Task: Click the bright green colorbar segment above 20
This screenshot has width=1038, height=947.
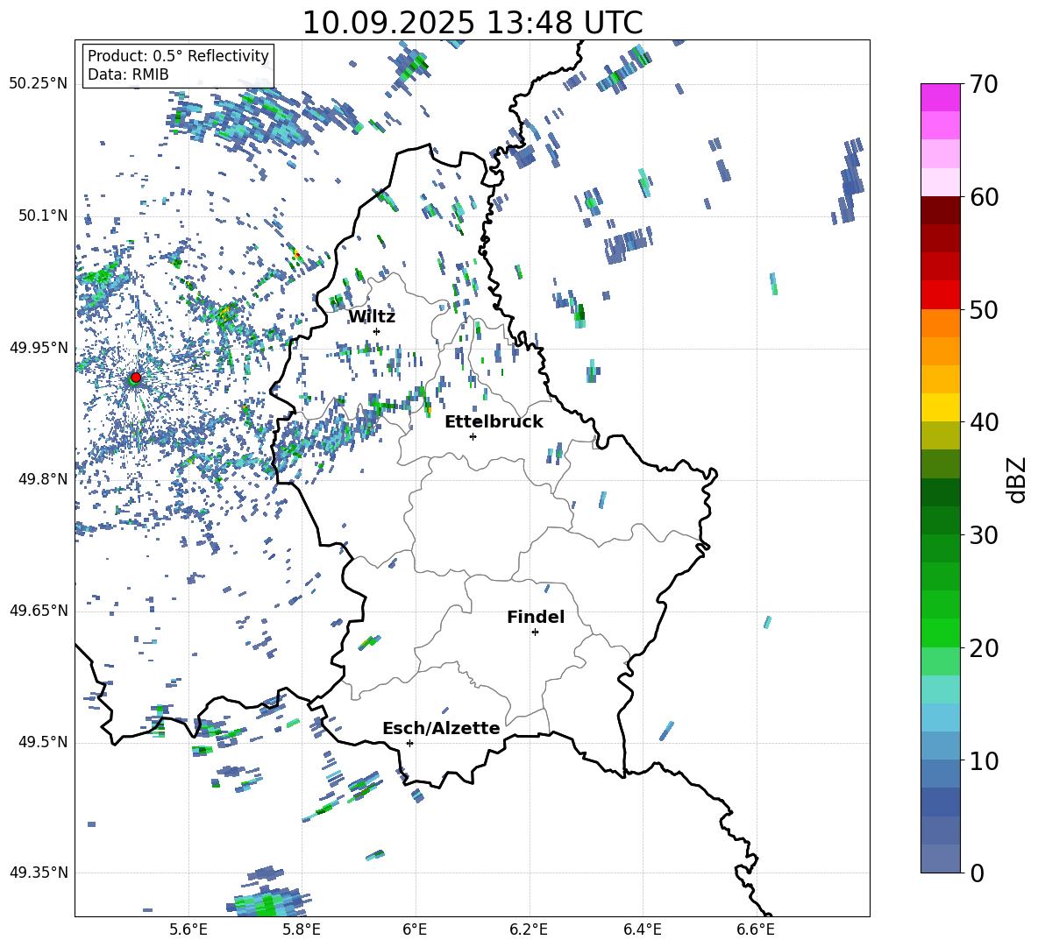Action: point(941,633)
